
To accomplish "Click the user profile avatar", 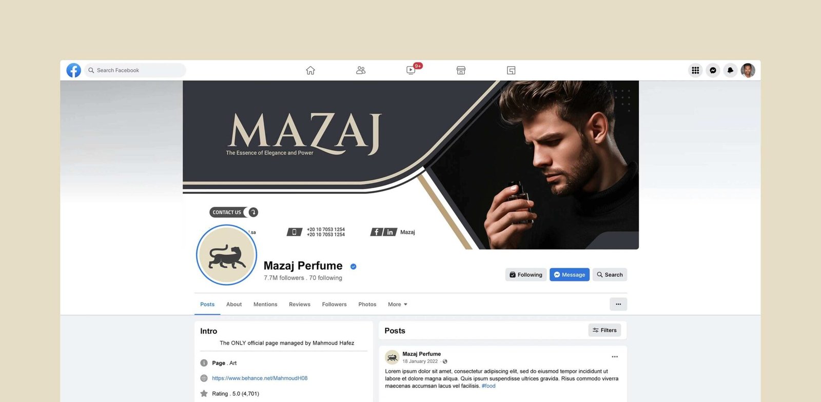I will coord(748,70).
